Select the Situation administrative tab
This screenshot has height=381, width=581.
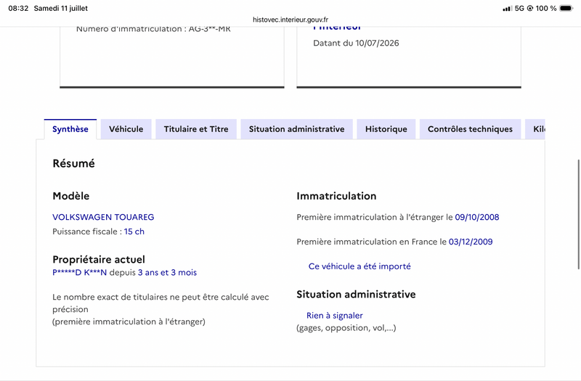[296, 129]
